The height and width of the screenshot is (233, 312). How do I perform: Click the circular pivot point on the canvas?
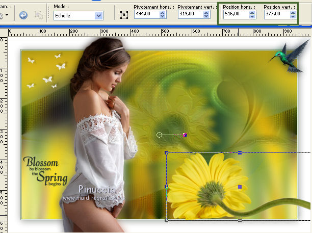[159, 135]
